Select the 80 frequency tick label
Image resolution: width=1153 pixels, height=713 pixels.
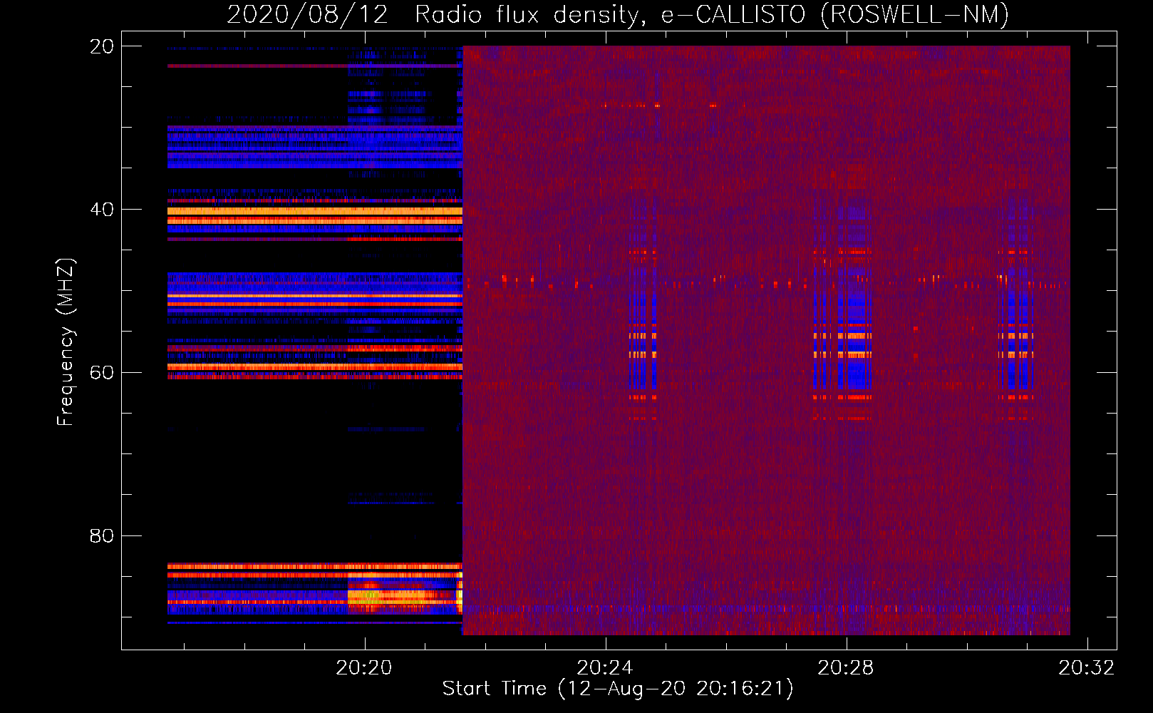pos(101,535)
